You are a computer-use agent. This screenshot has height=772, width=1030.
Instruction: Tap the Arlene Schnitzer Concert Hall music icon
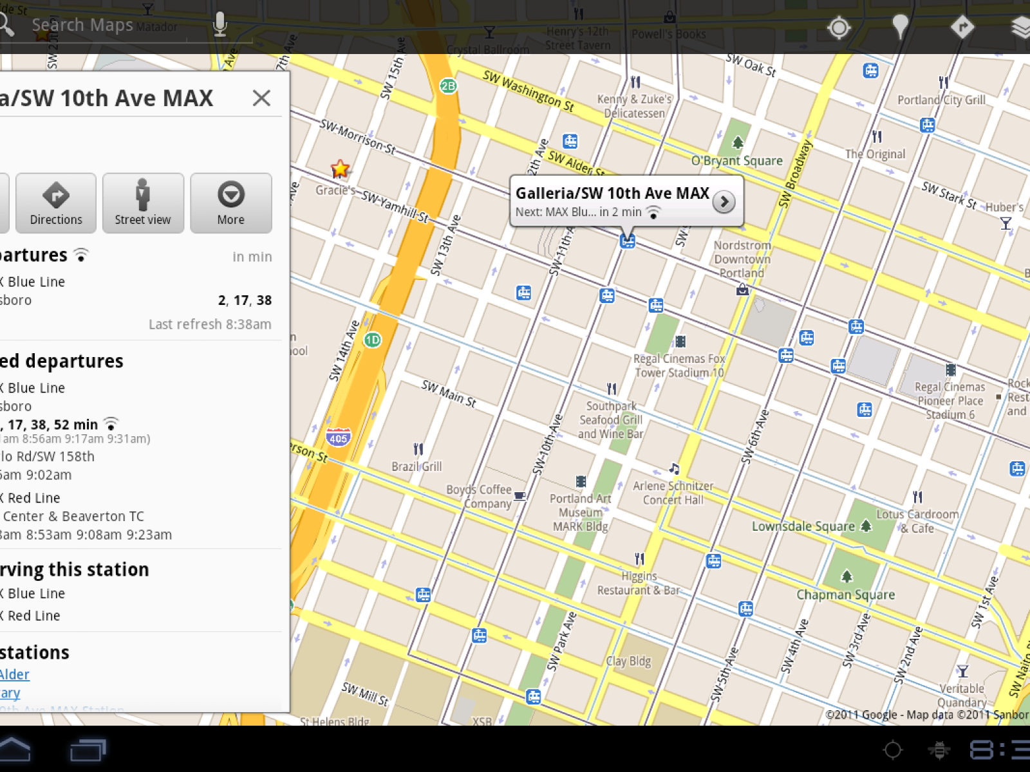pos(674,468)
